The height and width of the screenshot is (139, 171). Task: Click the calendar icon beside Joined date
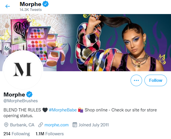tap(75, 125)
